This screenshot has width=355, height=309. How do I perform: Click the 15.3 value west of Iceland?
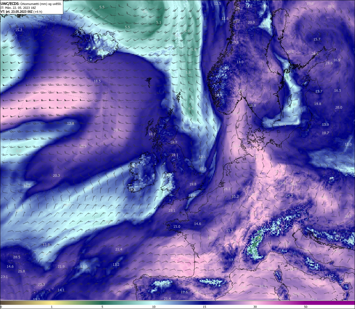(19, 30)
